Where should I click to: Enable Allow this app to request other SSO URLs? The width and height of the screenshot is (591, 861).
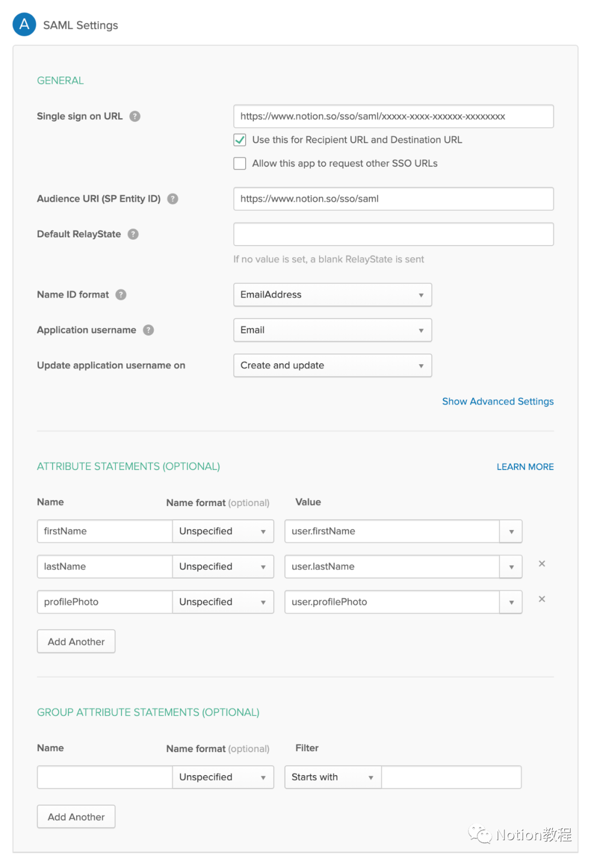tap(240, 164)
